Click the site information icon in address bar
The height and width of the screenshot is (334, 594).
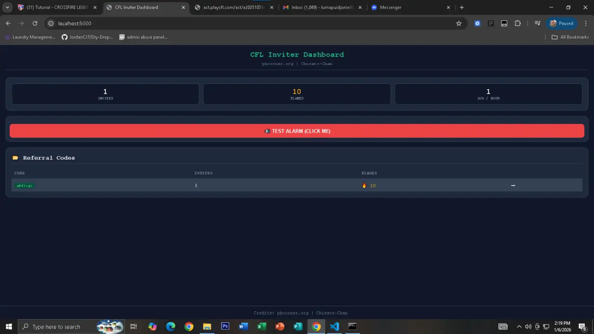pyautogui.click(x=51, y=23)
